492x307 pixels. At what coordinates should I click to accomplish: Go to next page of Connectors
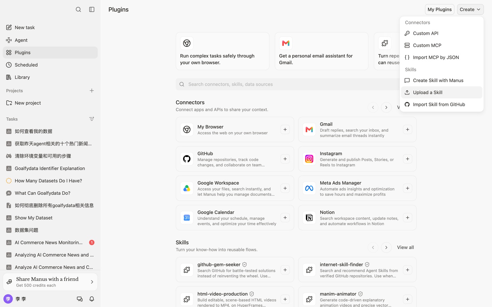(x=386, y=108)
